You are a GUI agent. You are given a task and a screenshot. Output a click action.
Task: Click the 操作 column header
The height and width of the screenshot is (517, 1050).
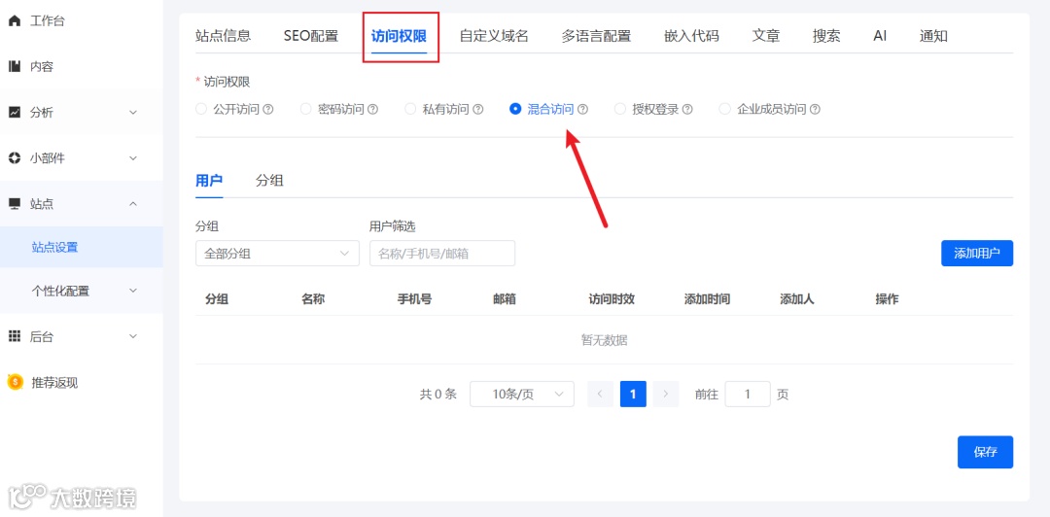[x=888, y=299]
